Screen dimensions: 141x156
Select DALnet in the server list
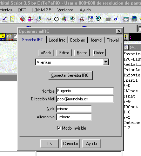click(131, 91)
